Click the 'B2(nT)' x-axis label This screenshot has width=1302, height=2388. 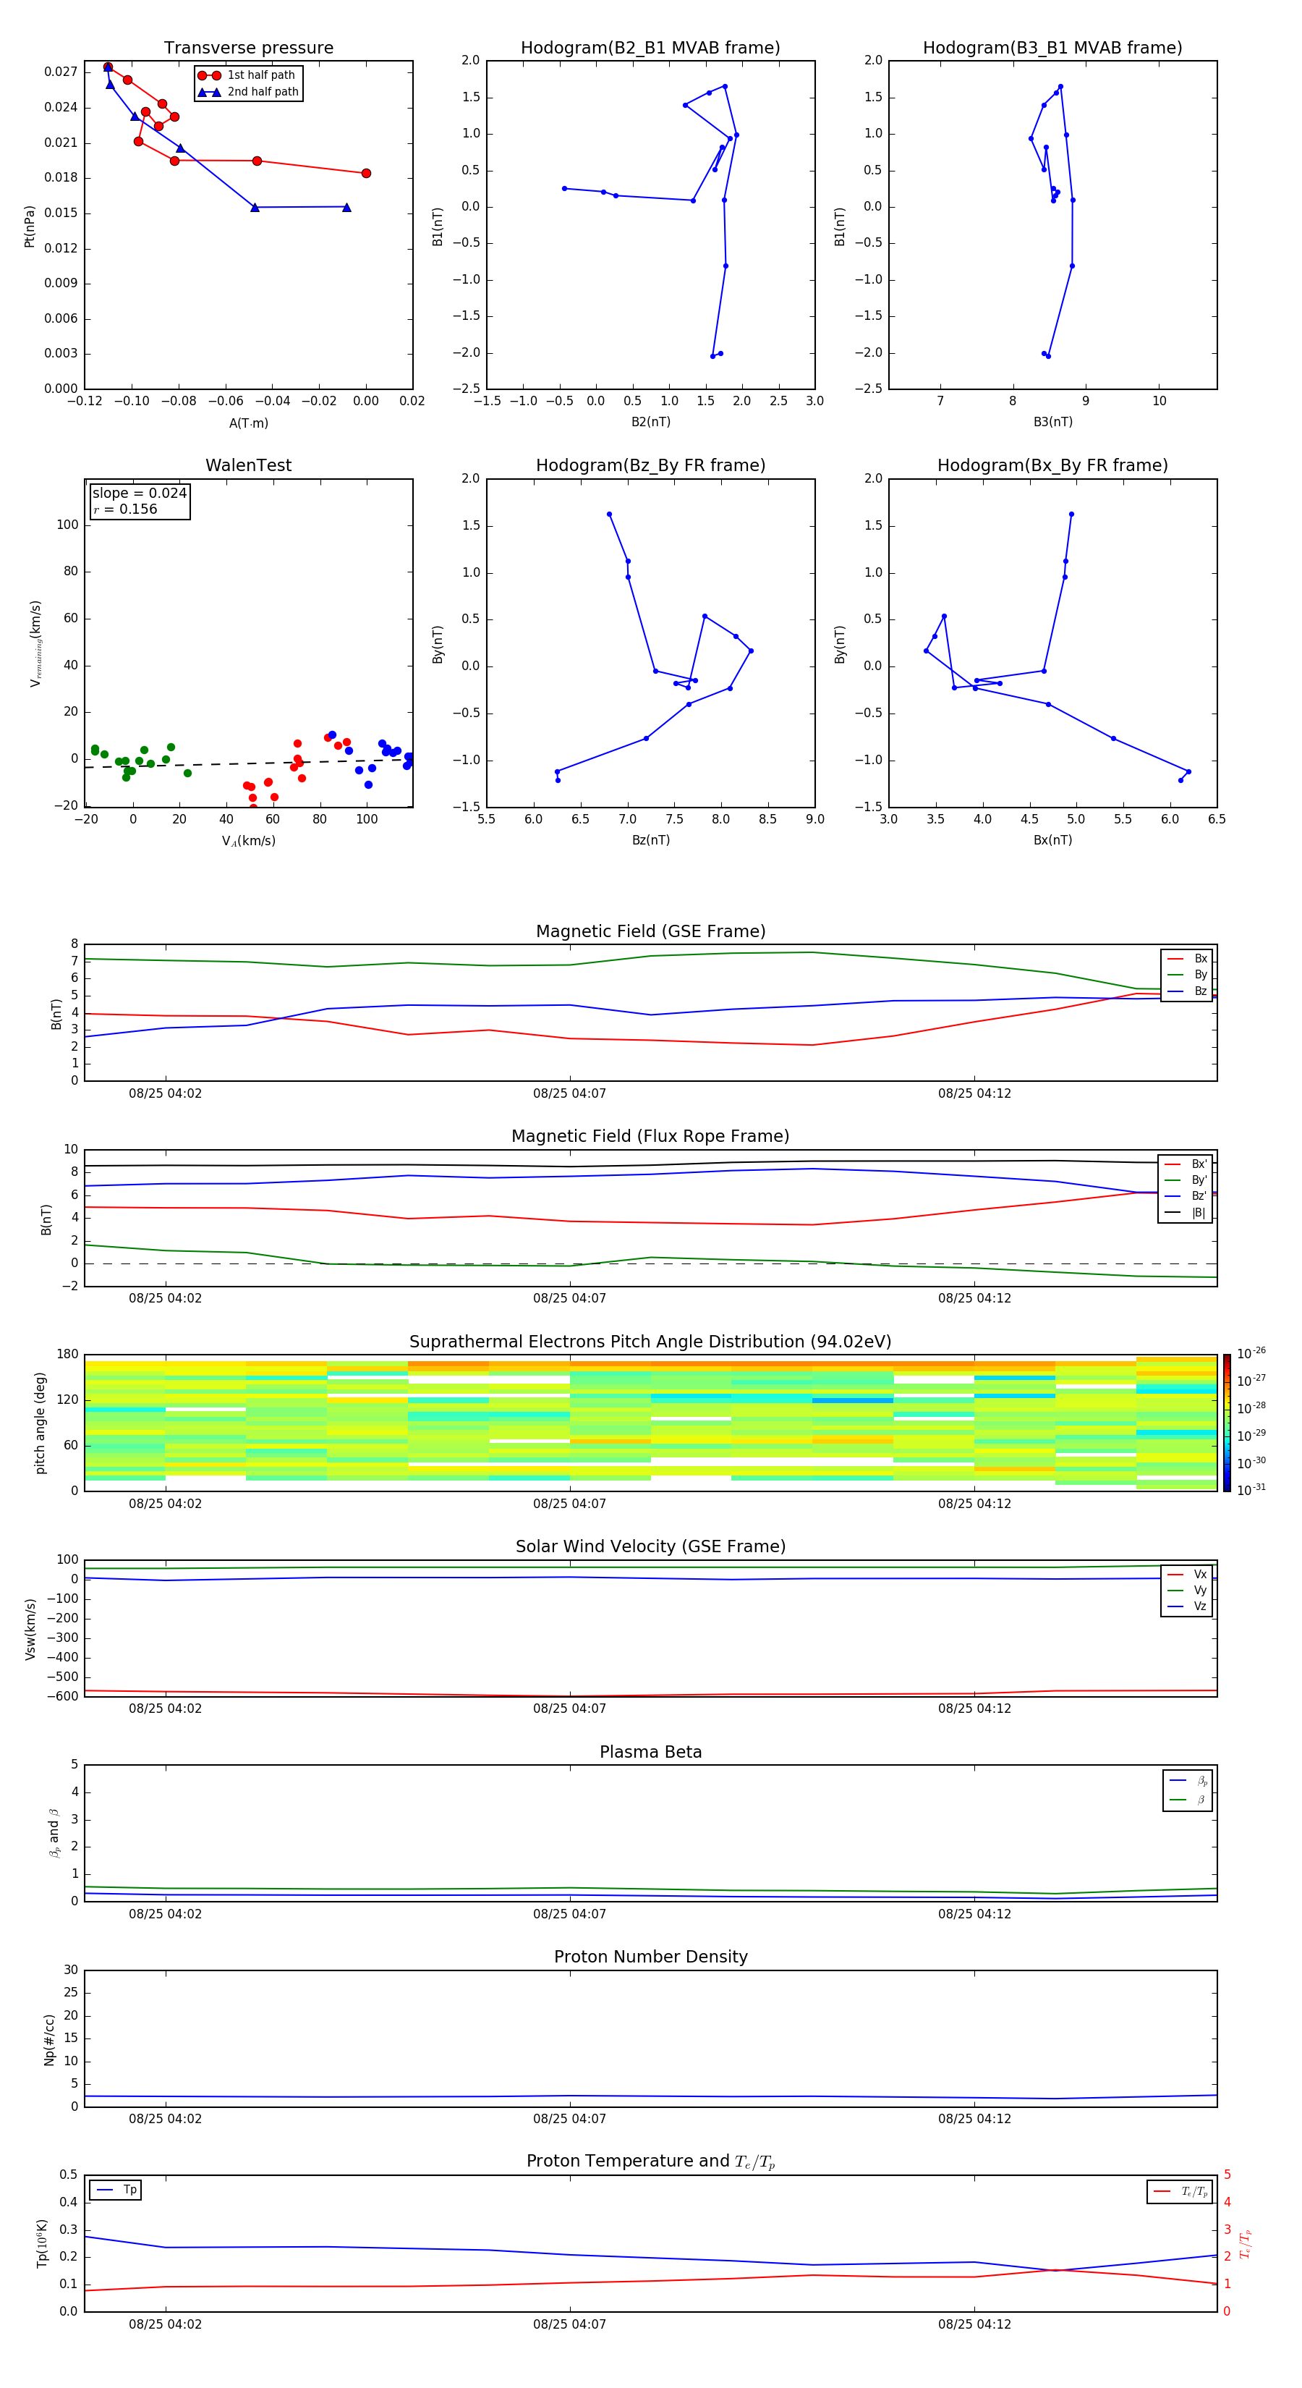650,422
